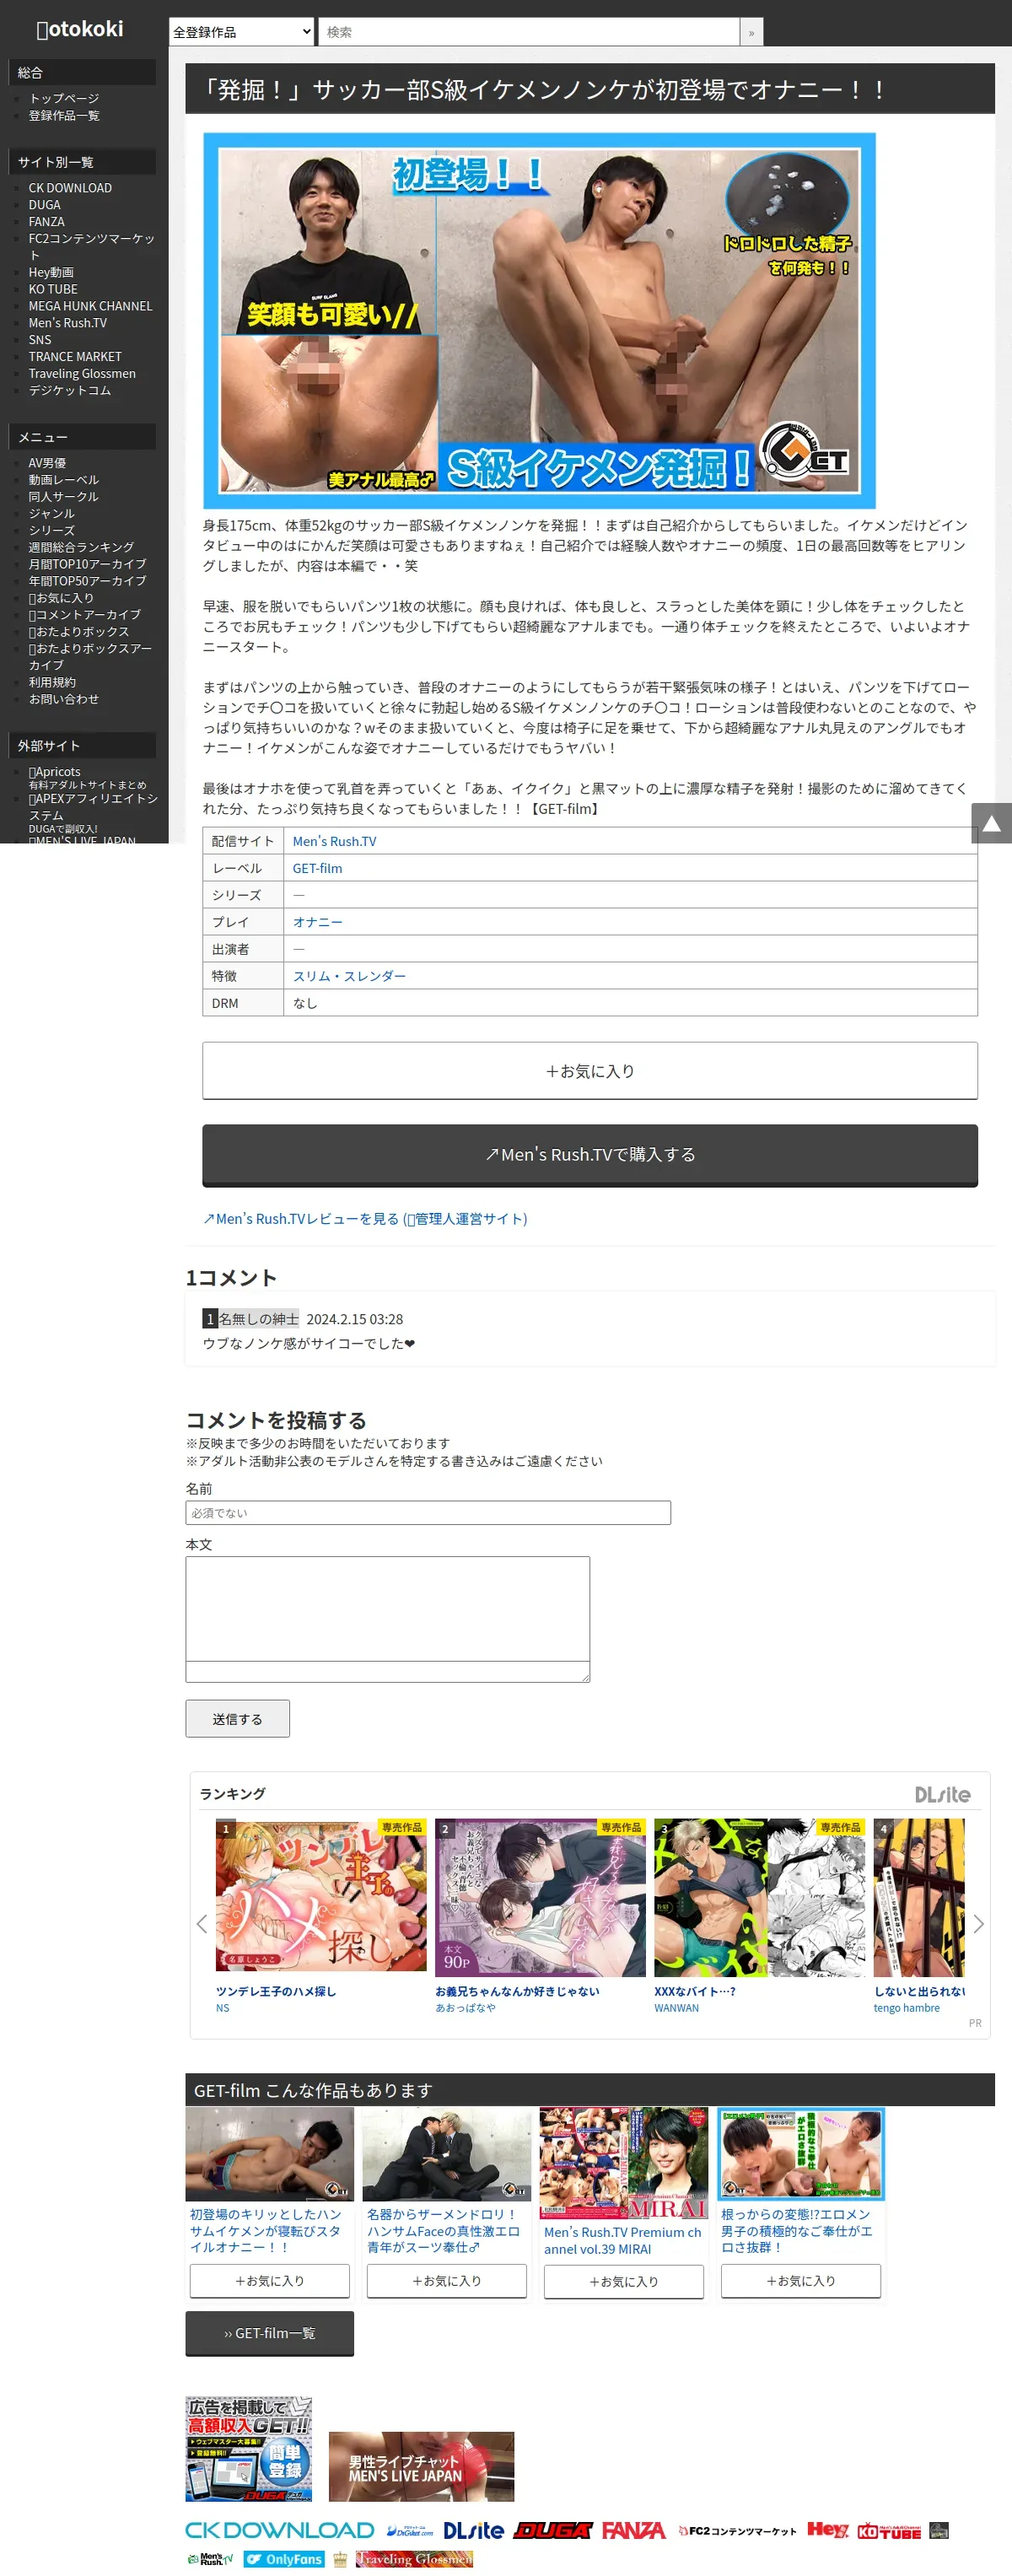This screenshot has width=1012, height=2576.
Task: Open FANZA in site list
Action: click(47, 222)
